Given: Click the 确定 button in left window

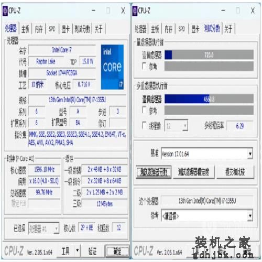Looking at the screenshot, I should 117,251.
